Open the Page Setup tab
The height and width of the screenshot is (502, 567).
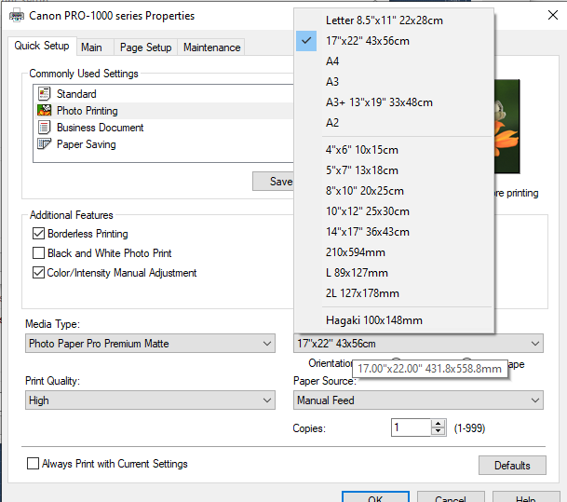[x=145, y=47]
